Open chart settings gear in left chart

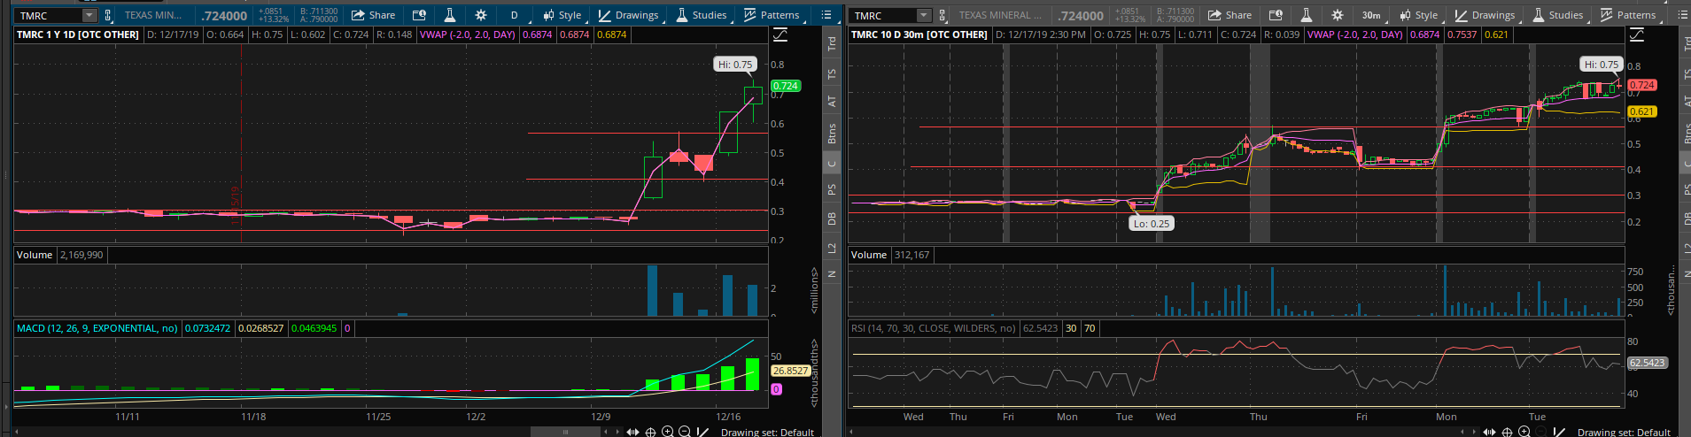pyautogui.click(x=480, y=15)
